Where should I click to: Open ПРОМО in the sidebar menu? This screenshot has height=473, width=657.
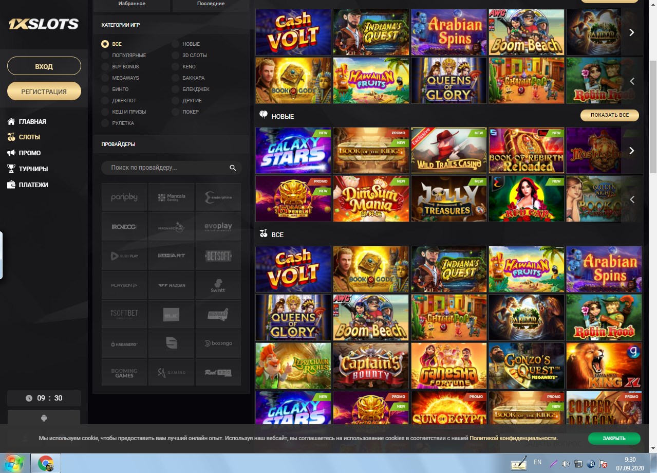(24, 153)
